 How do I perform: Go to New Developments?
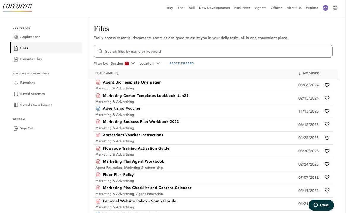pos(214,8)
